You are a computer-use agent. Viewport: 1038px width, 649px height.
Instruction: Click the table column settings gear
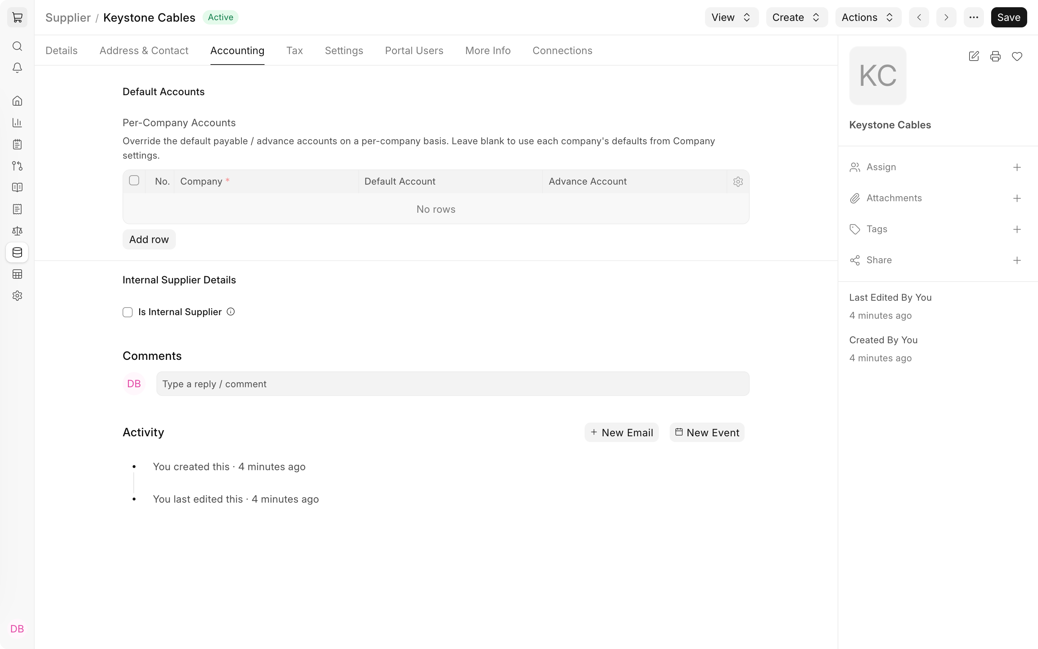pyautogui.click(x=738, y=182)
